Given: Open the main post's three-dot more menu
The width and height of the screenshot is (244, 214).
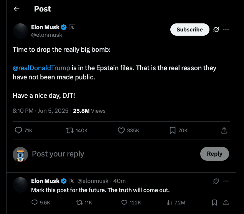Looking at the screenshot, I should (226, 30).
